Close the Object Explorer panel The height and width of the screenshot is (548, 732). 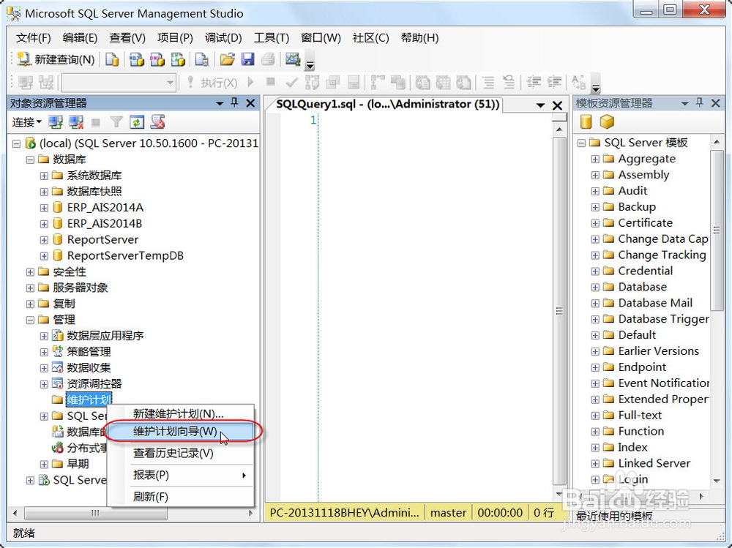point(250,102)
